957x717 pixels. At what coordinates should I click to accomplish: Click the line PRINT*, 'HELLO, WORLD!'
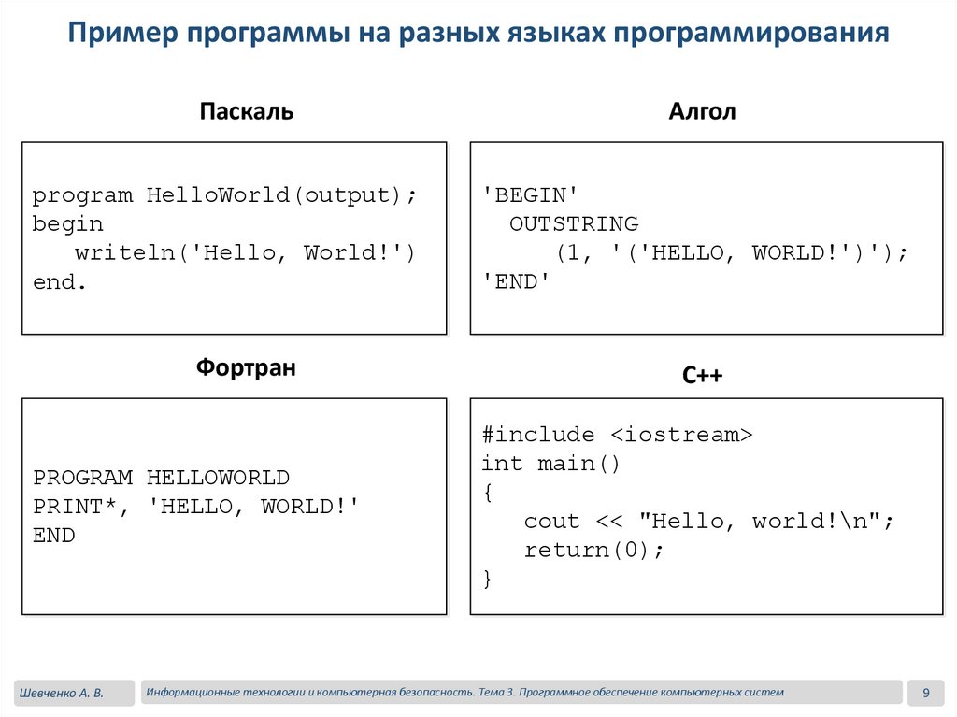(x=195, y=507)
